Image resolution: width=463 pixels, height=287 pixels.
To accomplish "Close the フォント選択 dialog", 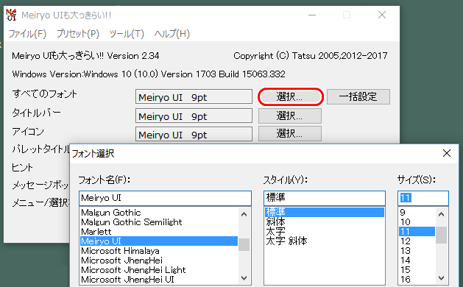I will pyautogui.click(x=447, y=153).
